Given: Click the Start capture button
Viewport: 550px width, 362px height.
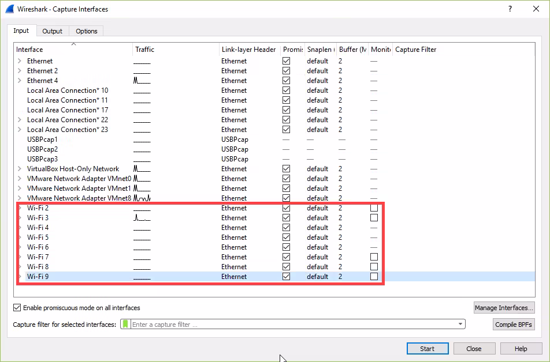Looking at the screenshot, I should pos(428,349).
